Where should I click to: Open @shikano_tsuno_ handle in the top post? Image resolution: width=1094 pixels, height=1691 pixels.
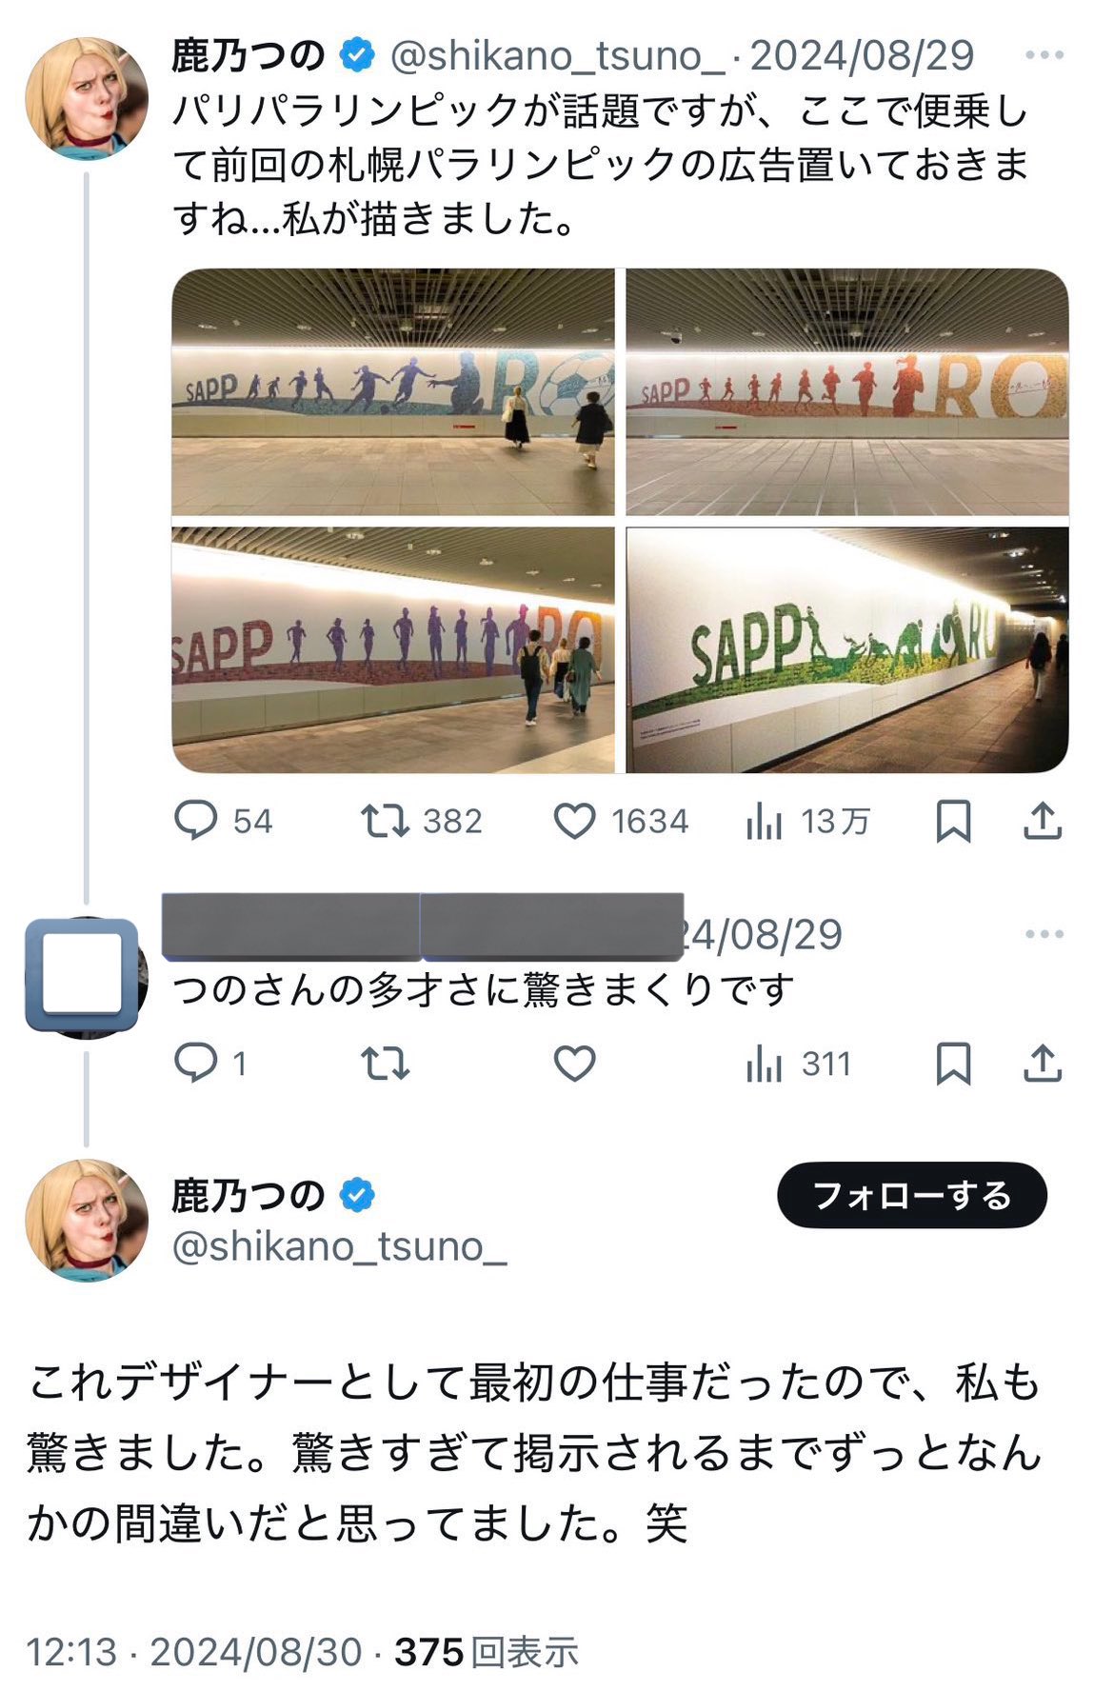557,56
